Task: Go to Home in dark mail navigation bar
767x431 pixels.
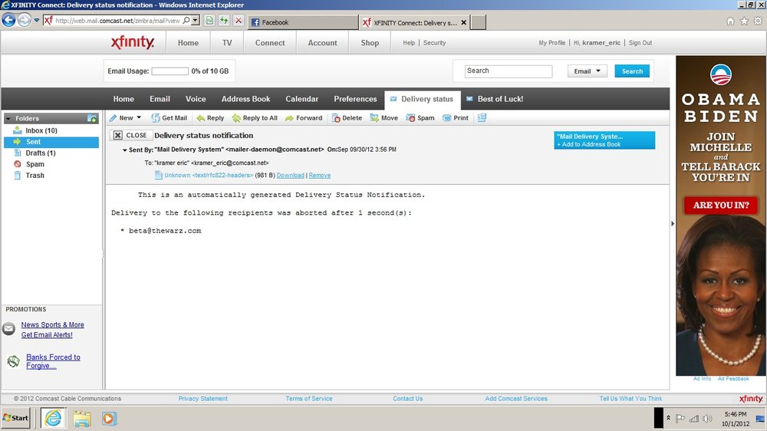Action: [x=123, y=99]
